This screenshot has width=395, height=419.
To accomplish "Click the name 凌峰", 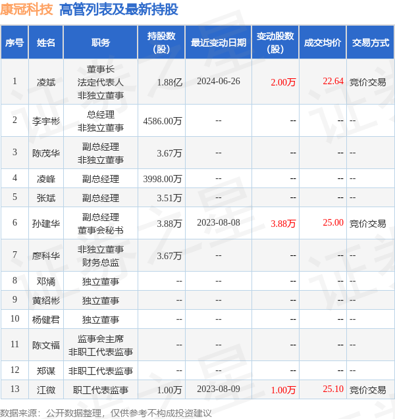I will click(46, 179).
